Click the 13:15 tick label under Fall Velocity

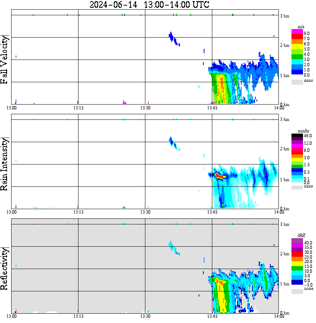coord(78,108)
